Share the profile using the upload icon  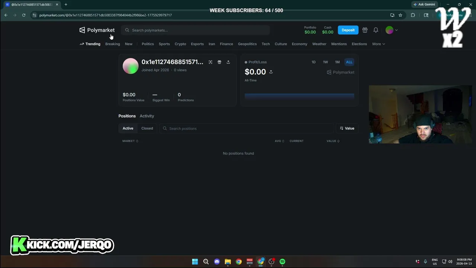(x=228, y=62)
